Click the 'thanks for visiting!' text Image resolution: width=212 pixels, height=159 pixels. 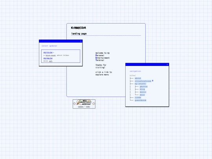(101, 66)
